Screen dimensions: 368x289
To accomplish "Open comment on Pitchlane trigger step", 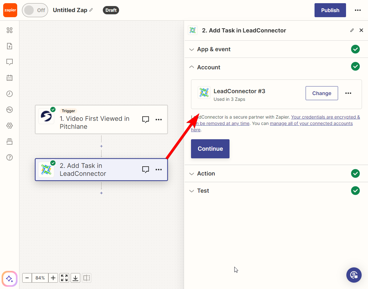I will 145,120.
